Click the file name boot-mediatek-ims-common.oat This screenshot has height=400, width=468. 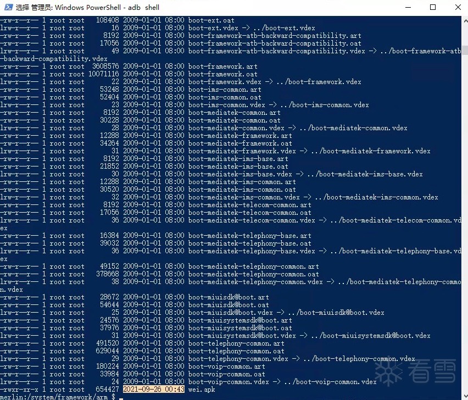coord(242,190)
